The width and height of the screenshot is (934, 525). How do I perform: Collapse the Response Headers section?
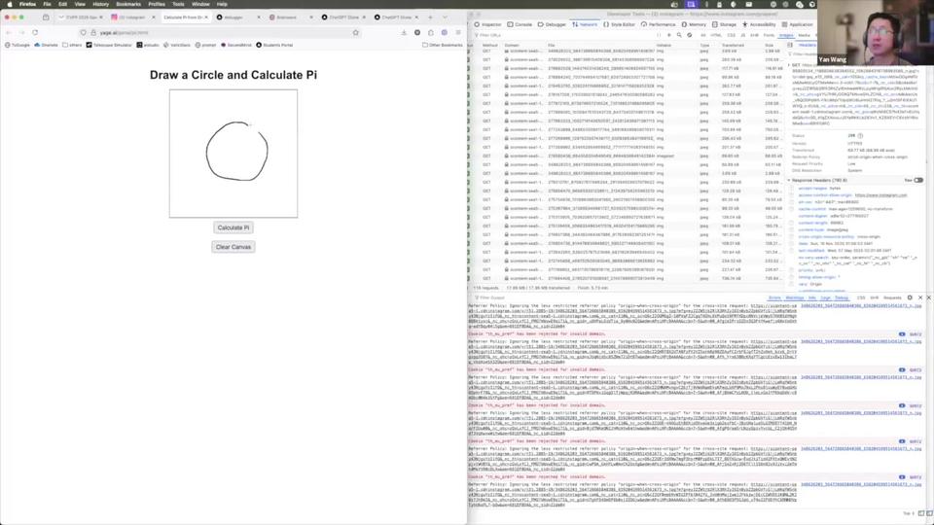pos(789,180)
